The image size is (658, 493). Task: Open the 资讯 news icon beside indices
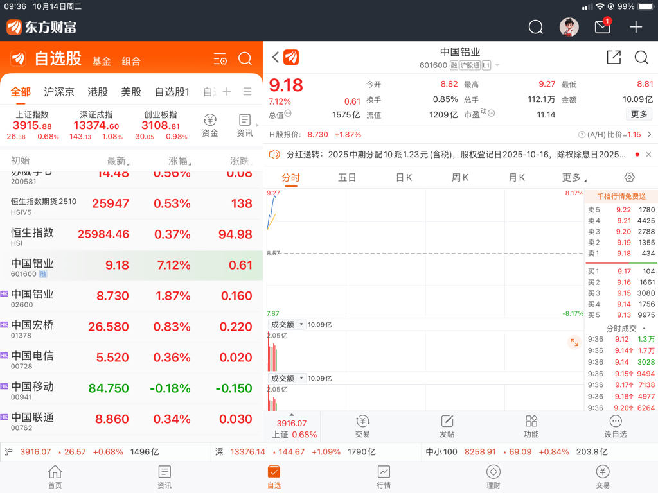pyautogui.click(x=245, y=125)
